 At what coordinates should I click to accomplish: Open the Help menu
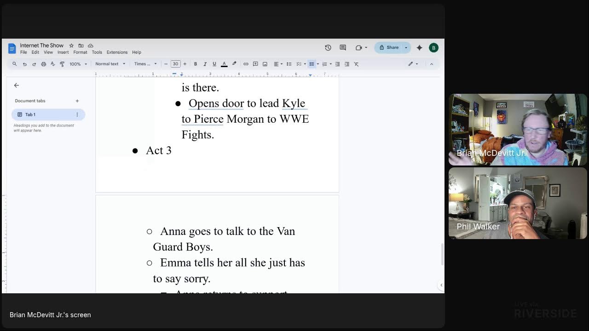[x=137, y=52]
